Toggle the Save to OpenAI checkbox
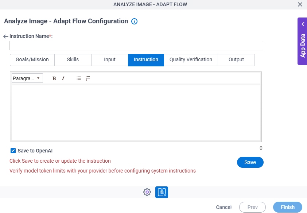Image resolution: width=307 pixels, height=213 pixels. tap(13, 151)
